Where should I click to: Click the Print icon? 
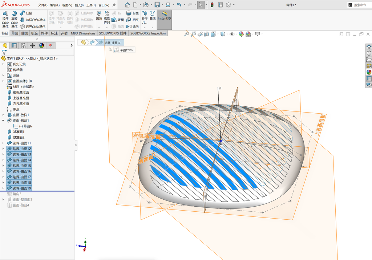[168, 5]
